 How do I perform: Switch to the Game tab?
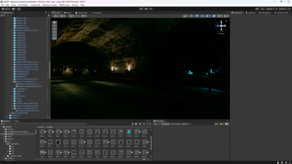67,13
